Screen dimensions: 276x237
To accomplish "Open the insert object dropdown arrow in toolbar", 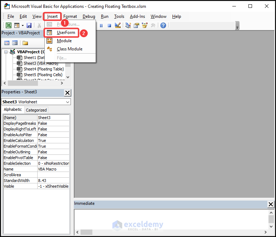I will (23, 25).
